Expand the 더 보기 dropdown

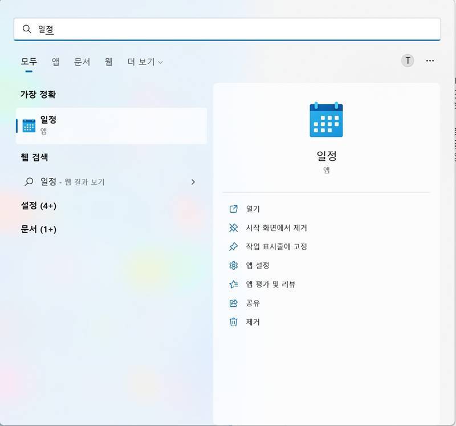145,62
